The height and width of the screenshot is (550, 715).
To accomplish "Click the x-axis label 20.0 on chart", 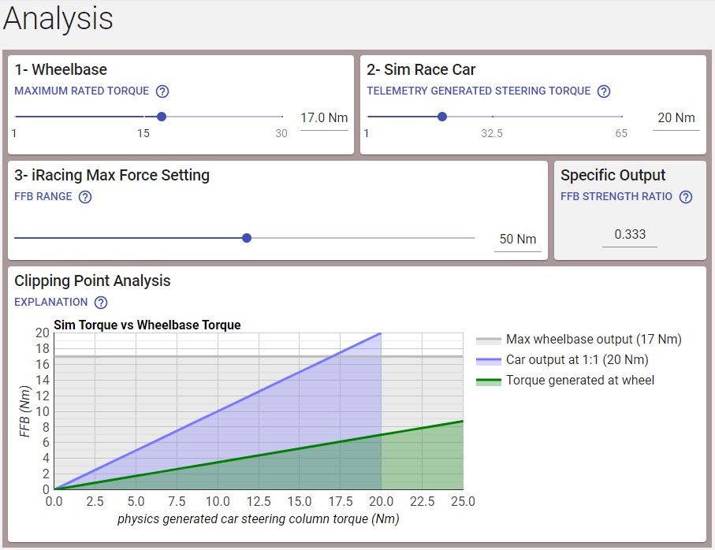I will [x=382, y=502].
